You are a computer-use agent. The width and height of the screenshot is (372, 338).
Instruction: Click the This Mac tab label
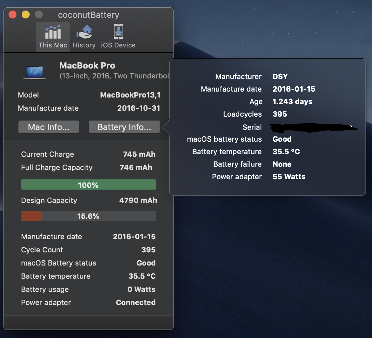pos(53,45)
